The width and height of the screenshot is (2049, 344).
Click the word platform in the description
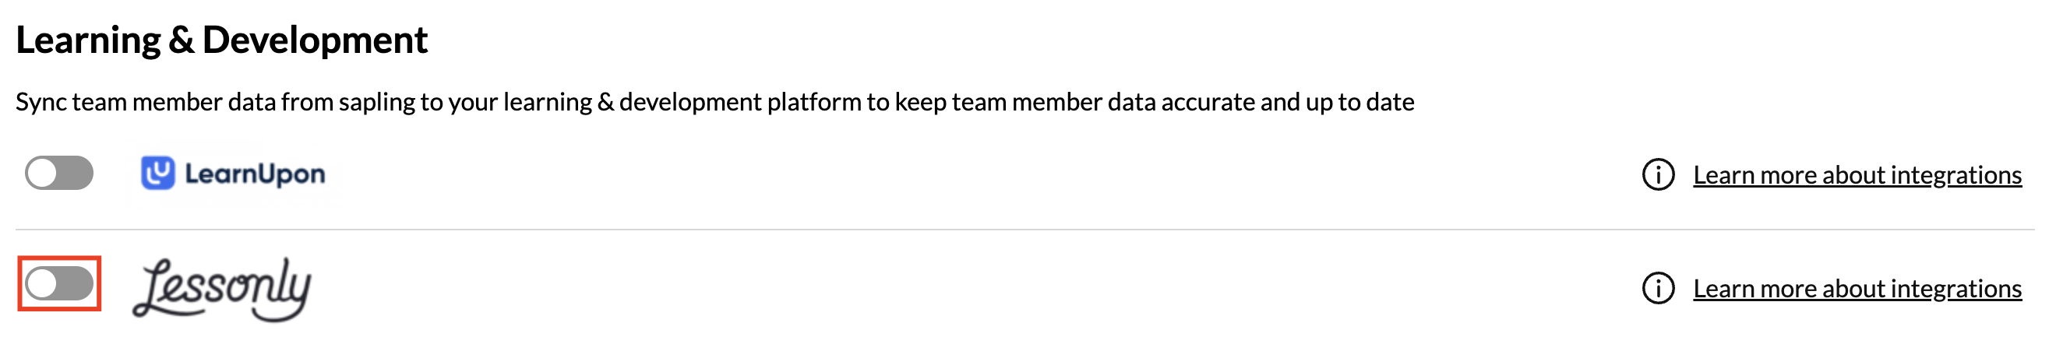(x=813, y=103)
